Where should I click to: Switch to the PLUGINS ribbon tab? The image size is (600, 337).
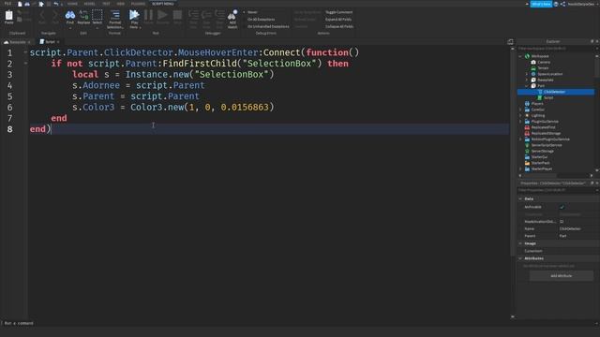point(138,4)
